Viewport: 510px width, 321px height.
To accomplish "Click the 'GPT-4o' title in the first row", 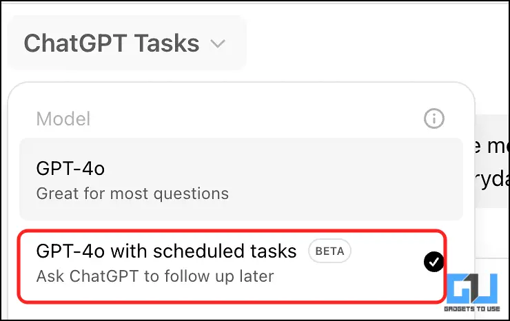I will point(70,169).
